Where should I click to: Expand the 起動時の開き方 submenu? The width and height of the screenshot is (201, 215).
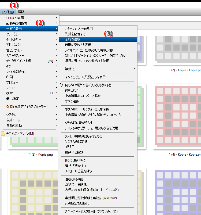pos(29,23)
